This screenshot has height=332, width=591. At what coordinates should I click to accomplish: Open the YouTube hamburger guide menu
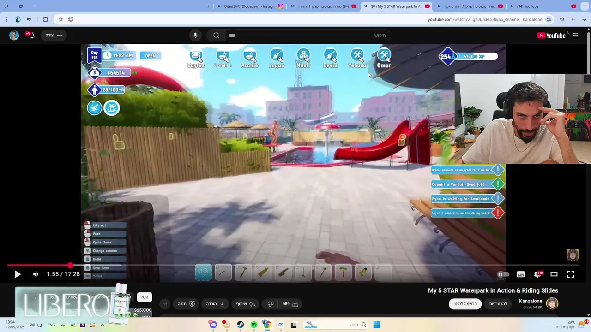tap(575, 36)
